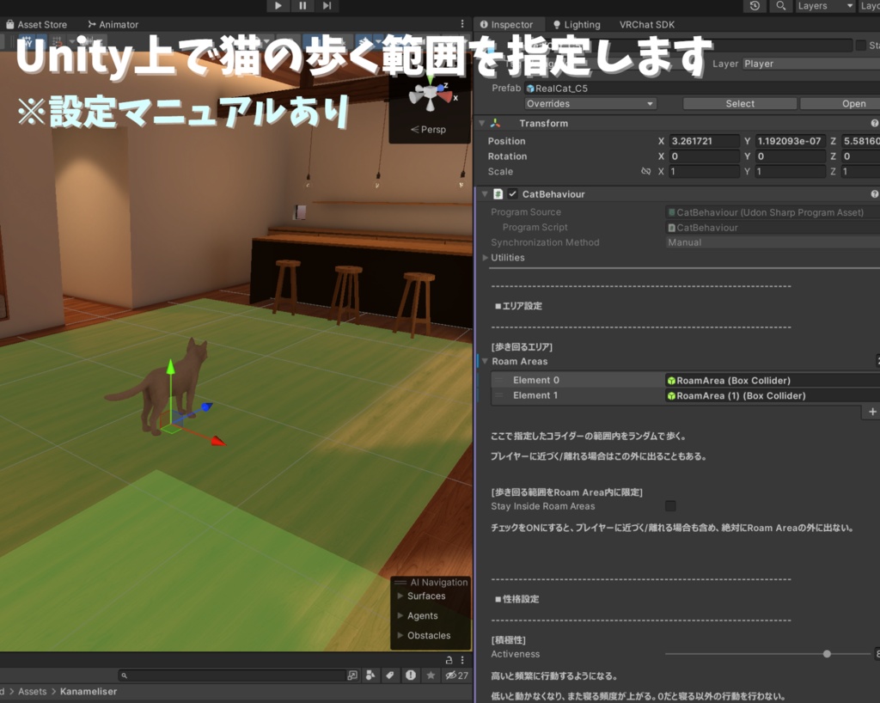
Task: Click the Project panel lock icon
Action: click(x=449, y=660)
